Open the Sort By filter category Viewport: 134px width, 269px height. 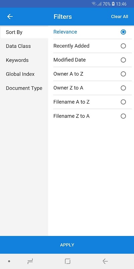24,32
